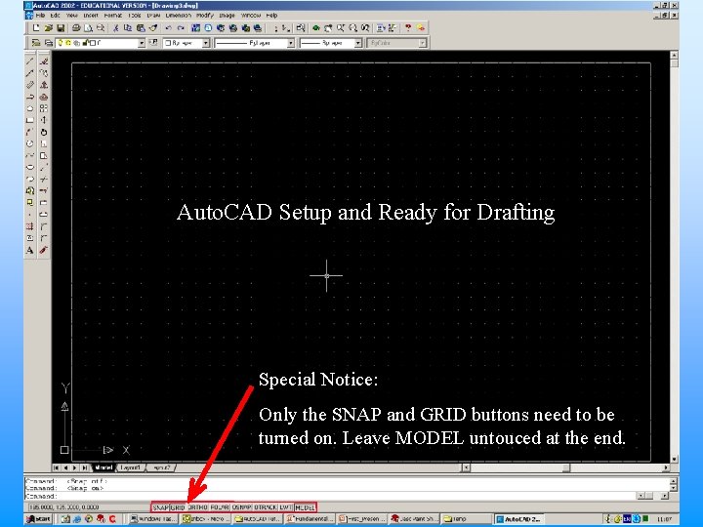Switch to AutoCAD taskbar button
Screen dimensions: 703x527
(x=518, y=519)
